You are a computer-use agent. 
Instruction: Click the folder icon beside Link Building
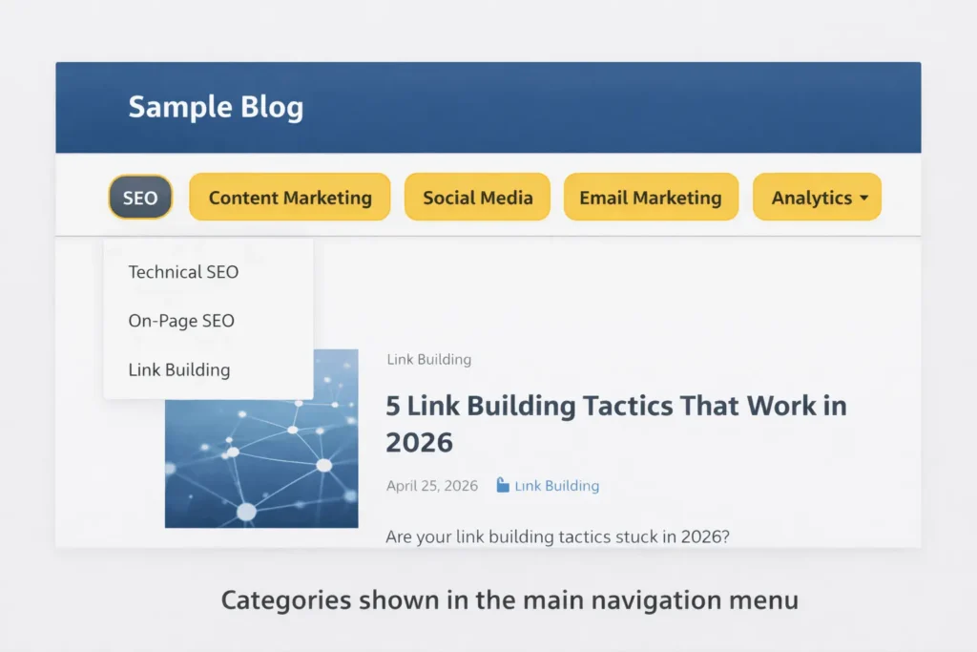[x=503, y=485]
